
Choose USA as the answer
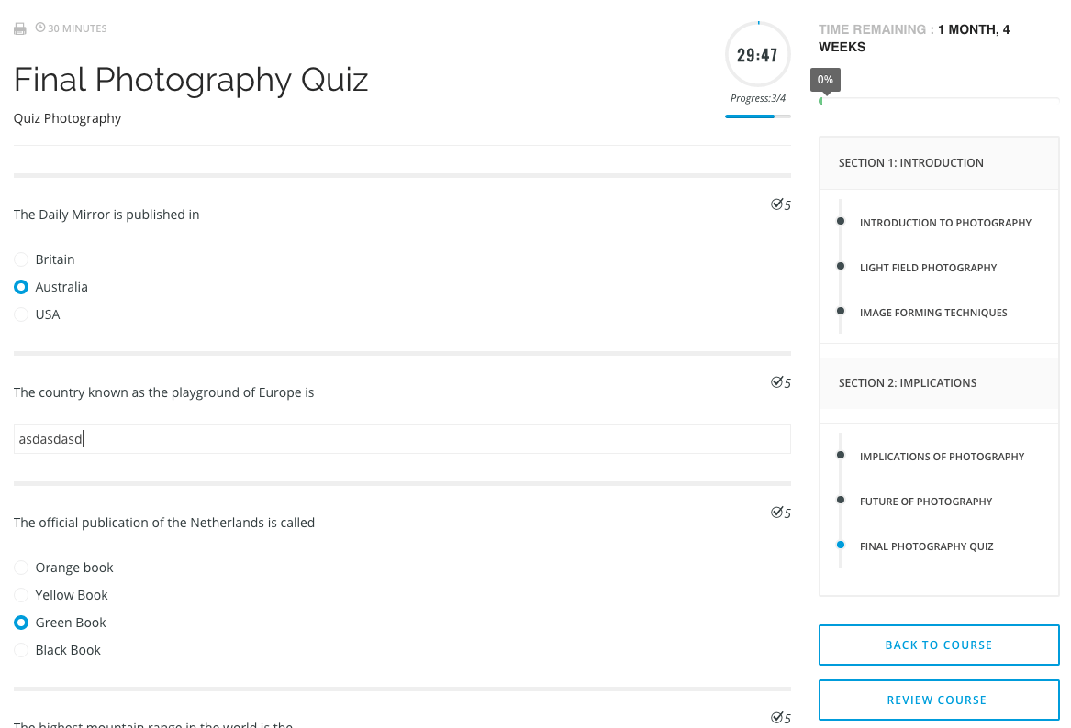coord(21,314)
